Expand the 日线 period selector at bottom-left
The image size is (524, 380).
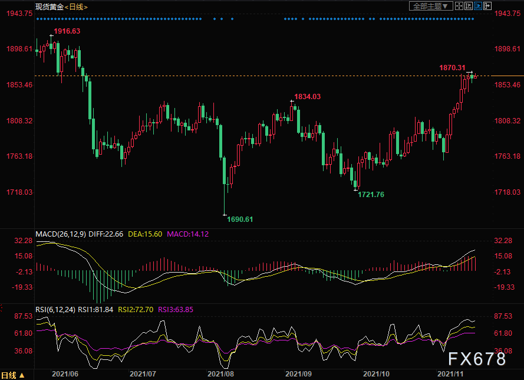13,375
